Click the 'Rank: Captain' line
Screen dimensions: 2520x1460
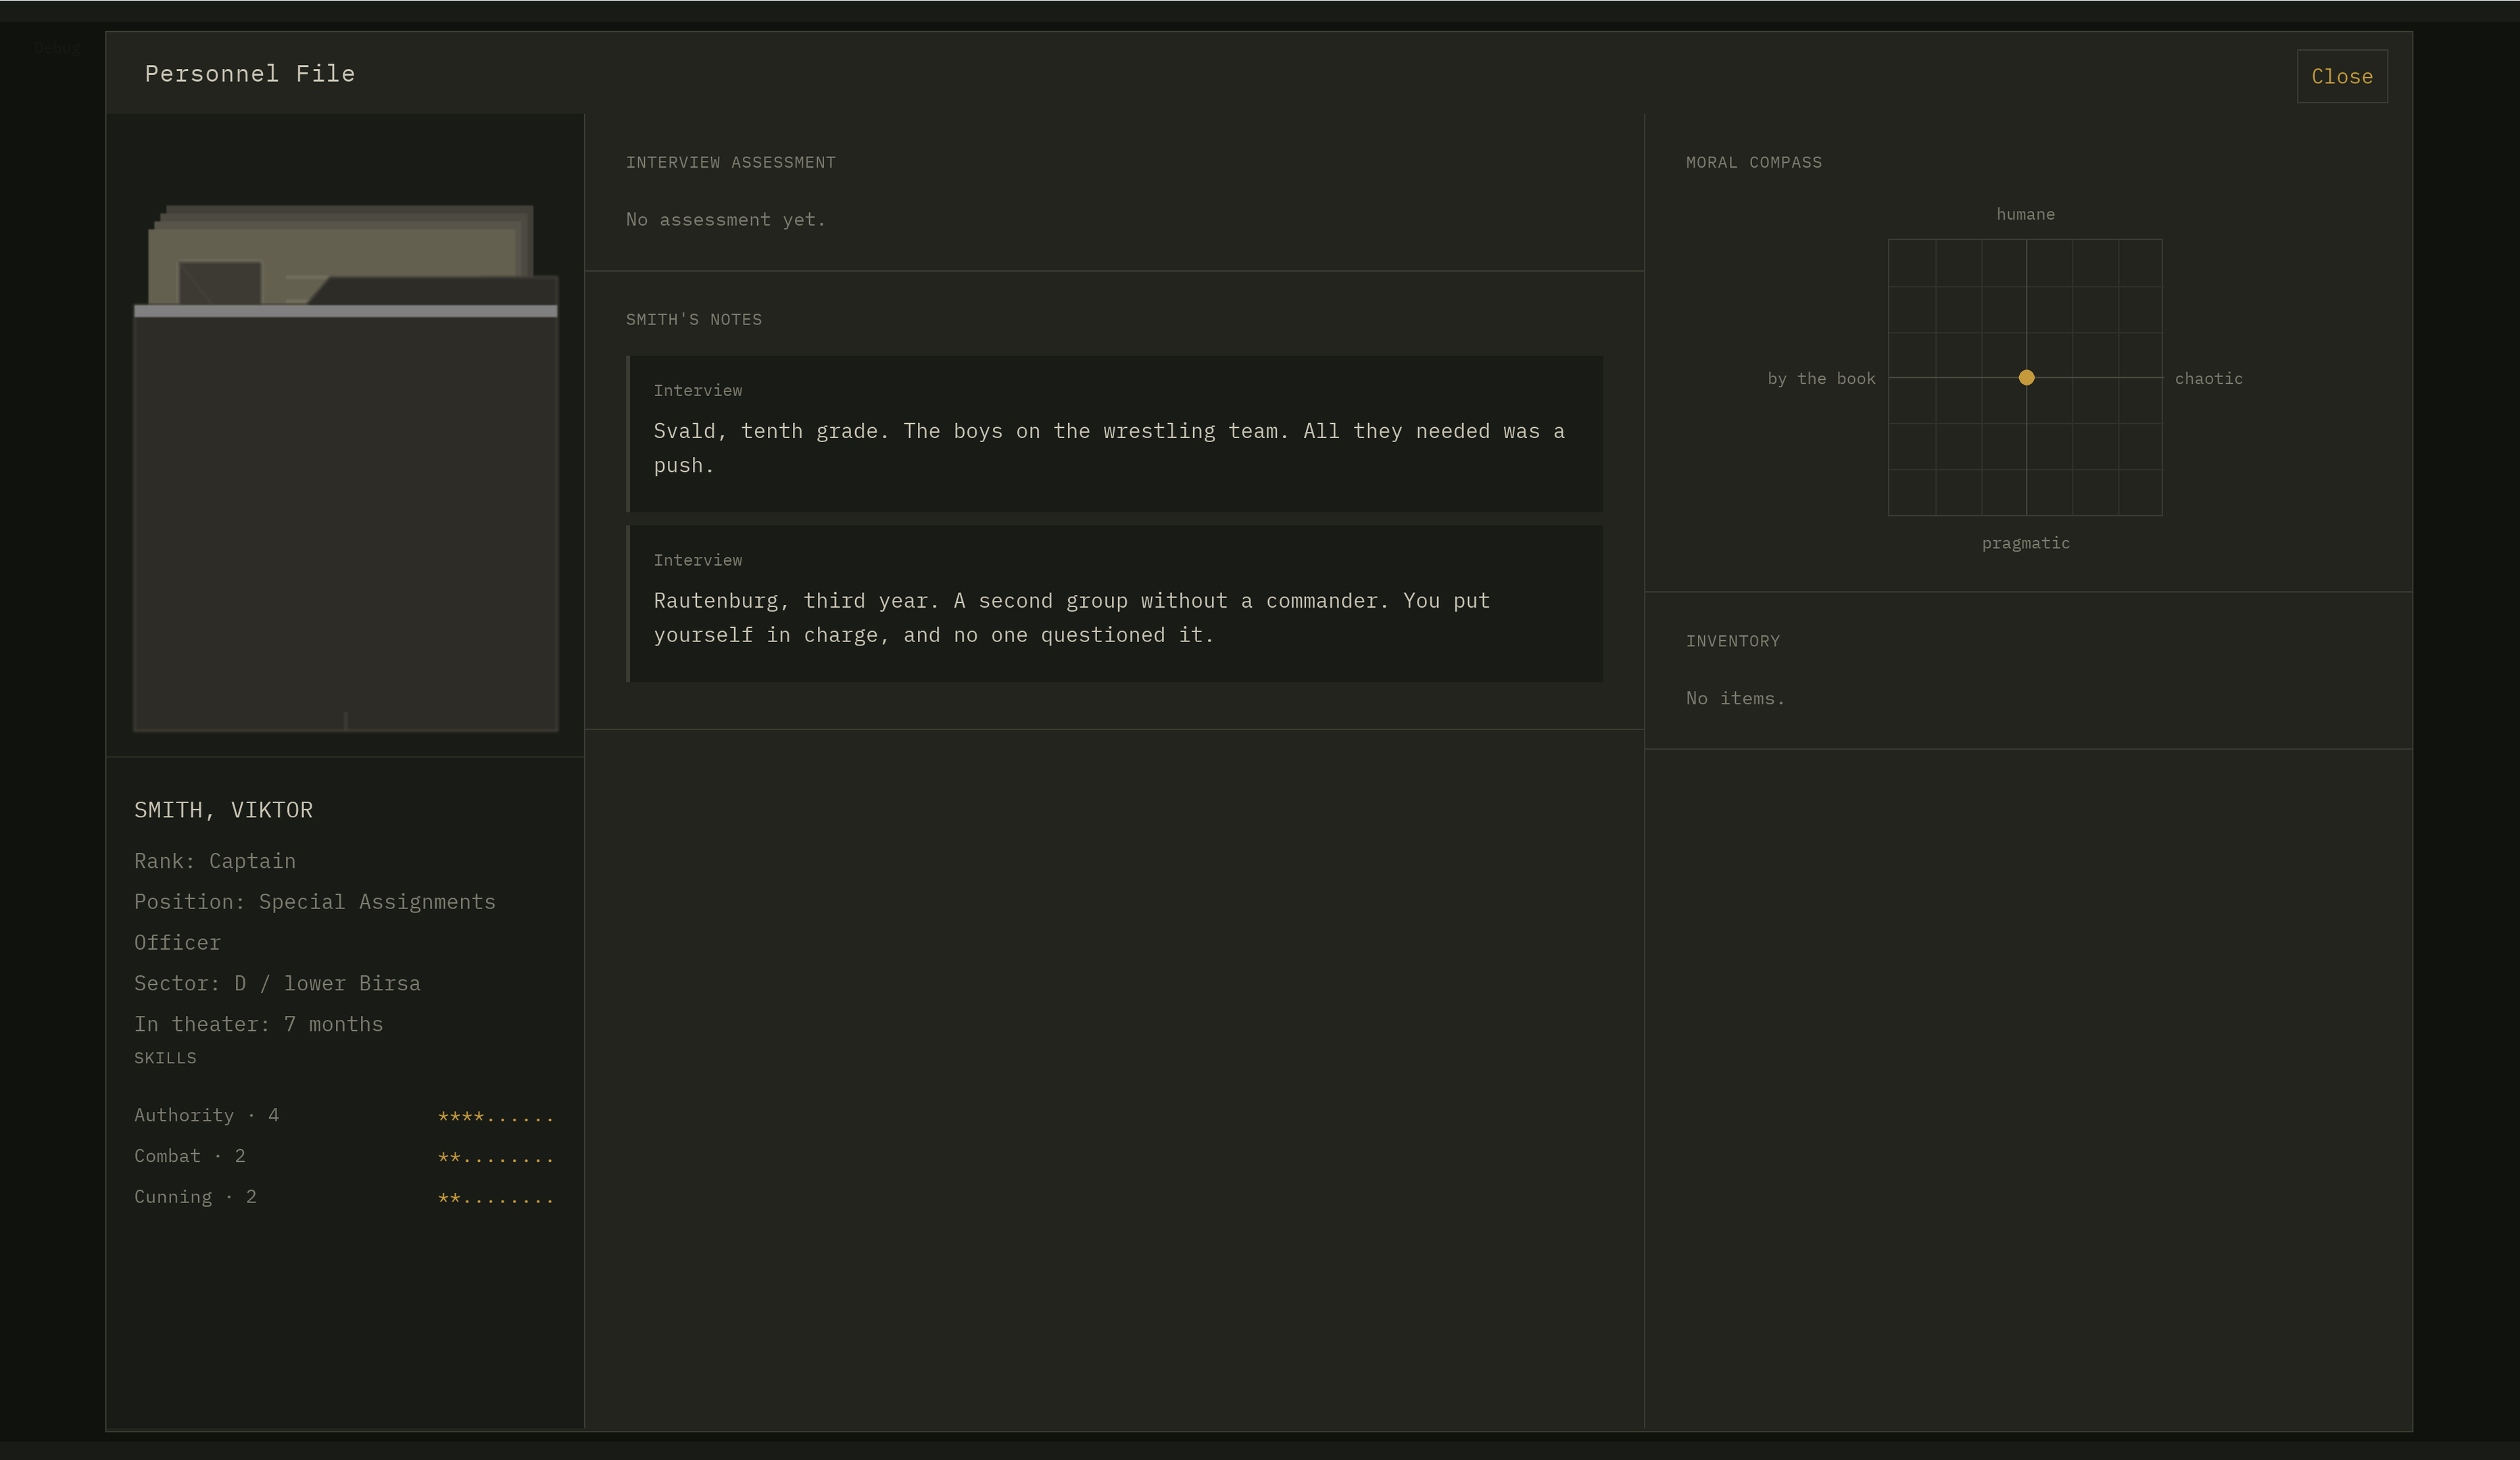(215, 861)
